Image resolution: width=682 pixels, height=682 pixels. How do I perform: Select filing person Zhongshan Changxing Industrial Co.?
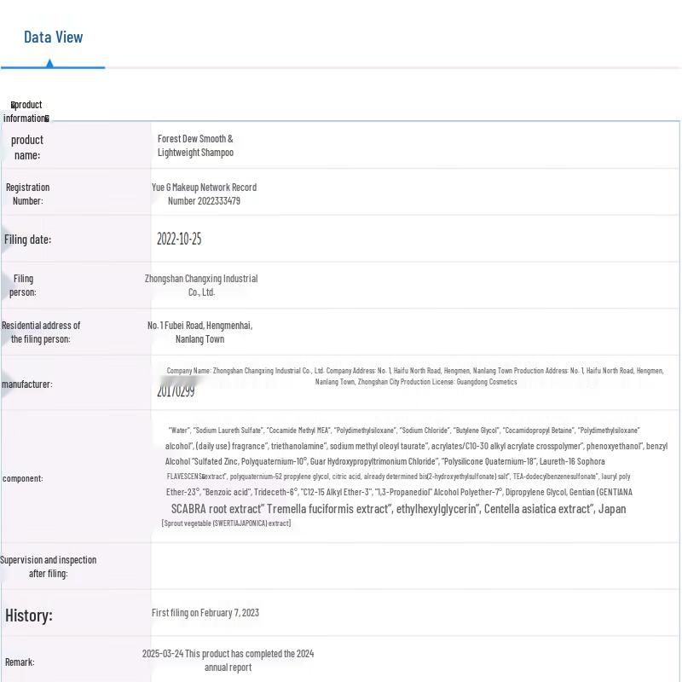(201, 286)
